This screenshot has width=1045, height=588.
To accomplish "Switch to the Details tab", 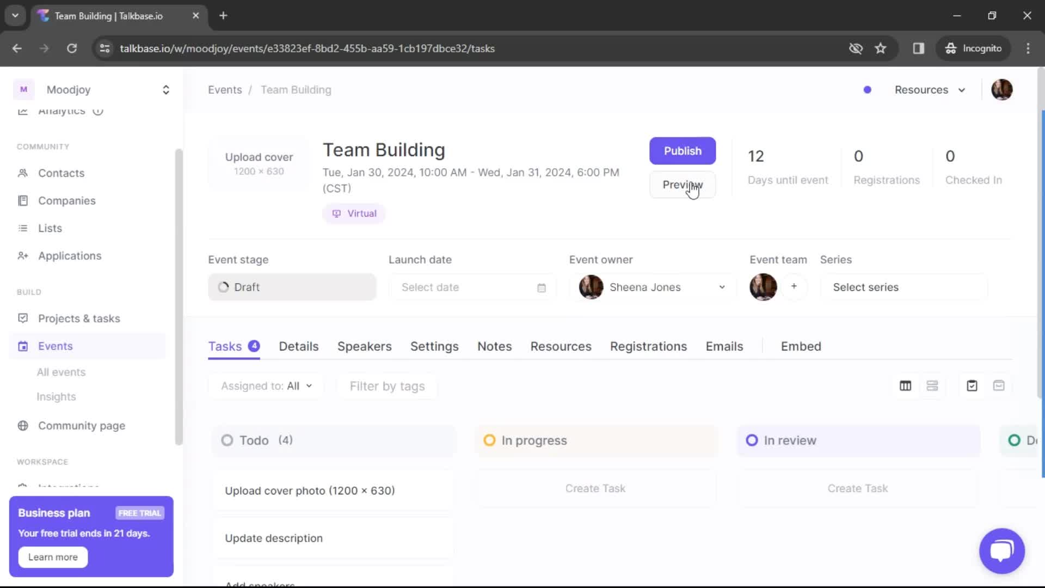I will tap(298, 346).
